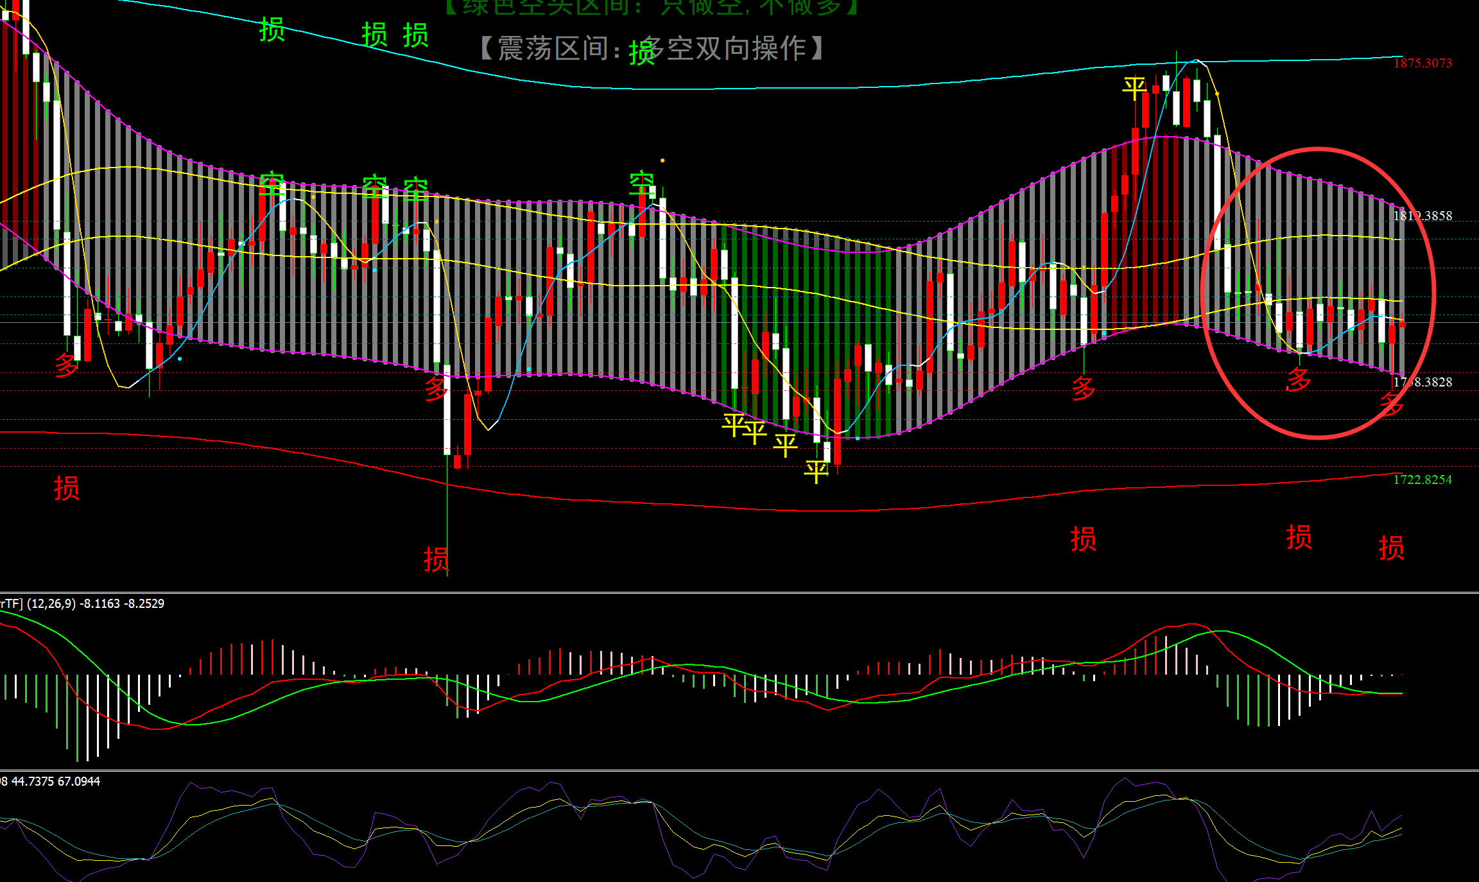Image resolution: width=1479 pixels, height=882 pixels.
Task: Select the MACD (12,26,9) indicator label
Action: tap(82, 603)
